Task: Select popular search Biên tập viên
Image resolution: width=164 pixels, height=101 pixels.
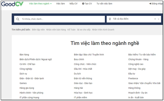Action: pos(38,30)
